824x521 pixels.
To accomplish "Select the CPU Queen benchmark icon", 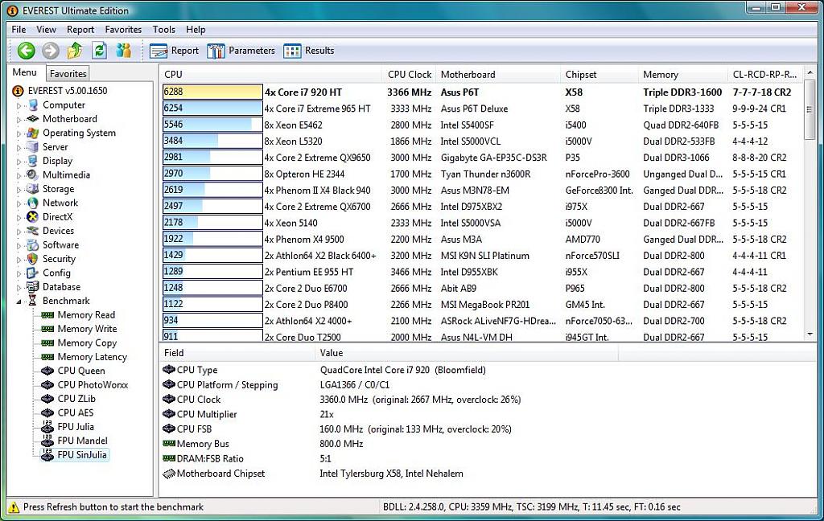I will [47, 371].
